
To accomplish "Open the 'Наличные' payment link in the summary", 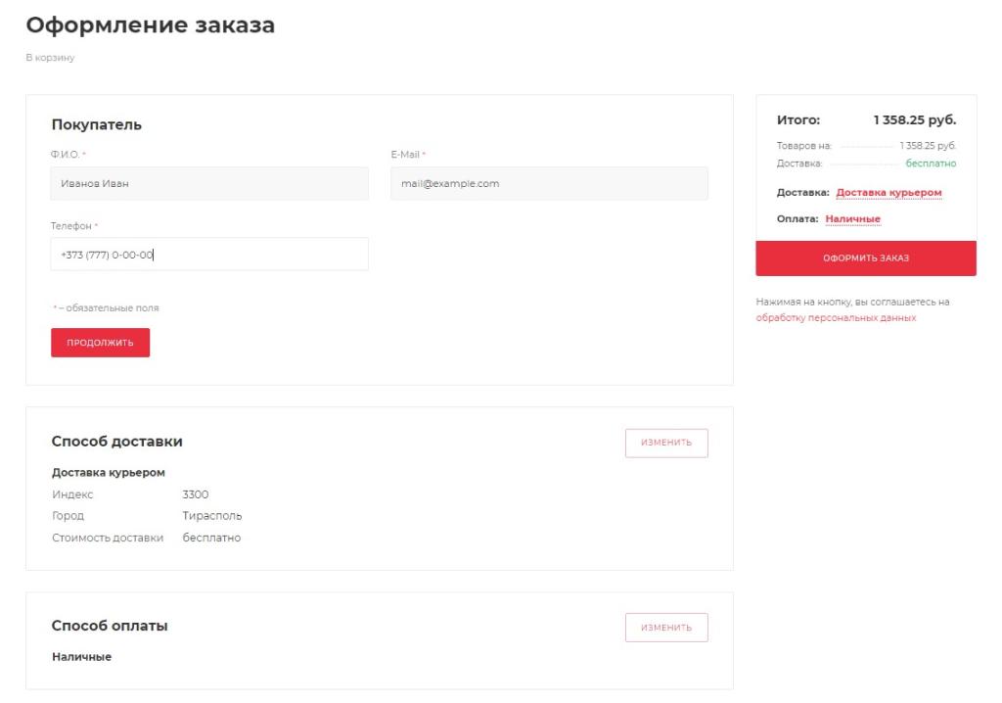I will pyautogui.click(x=852, y=219).
